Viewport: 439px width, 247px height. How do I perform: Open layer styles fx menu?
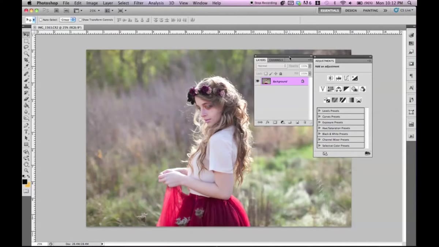pos(267,122)
